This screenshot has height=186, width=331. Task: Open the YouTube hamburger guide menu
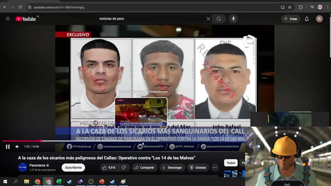pos(8,19)
